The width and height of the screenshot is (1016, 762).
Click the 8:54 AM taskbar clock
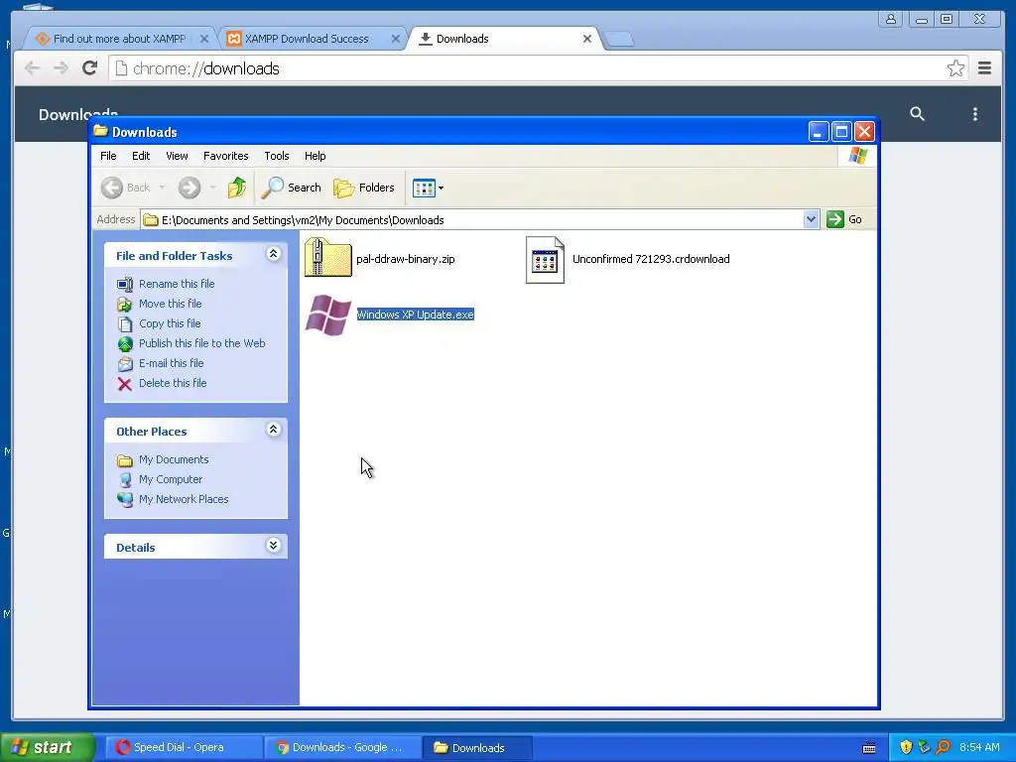[x=979, y=747]
